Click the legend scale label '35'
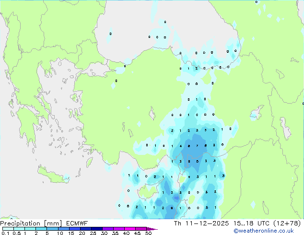 click(115, 233)
